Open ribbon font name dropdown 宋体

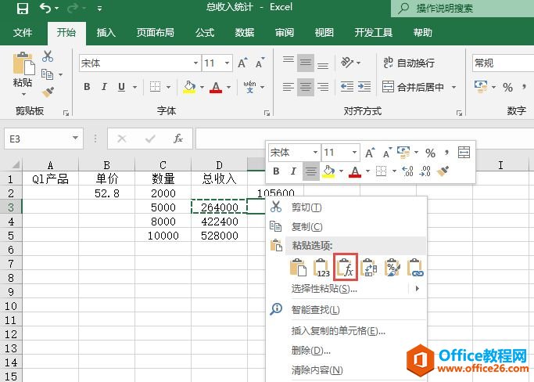pos(195,63)
